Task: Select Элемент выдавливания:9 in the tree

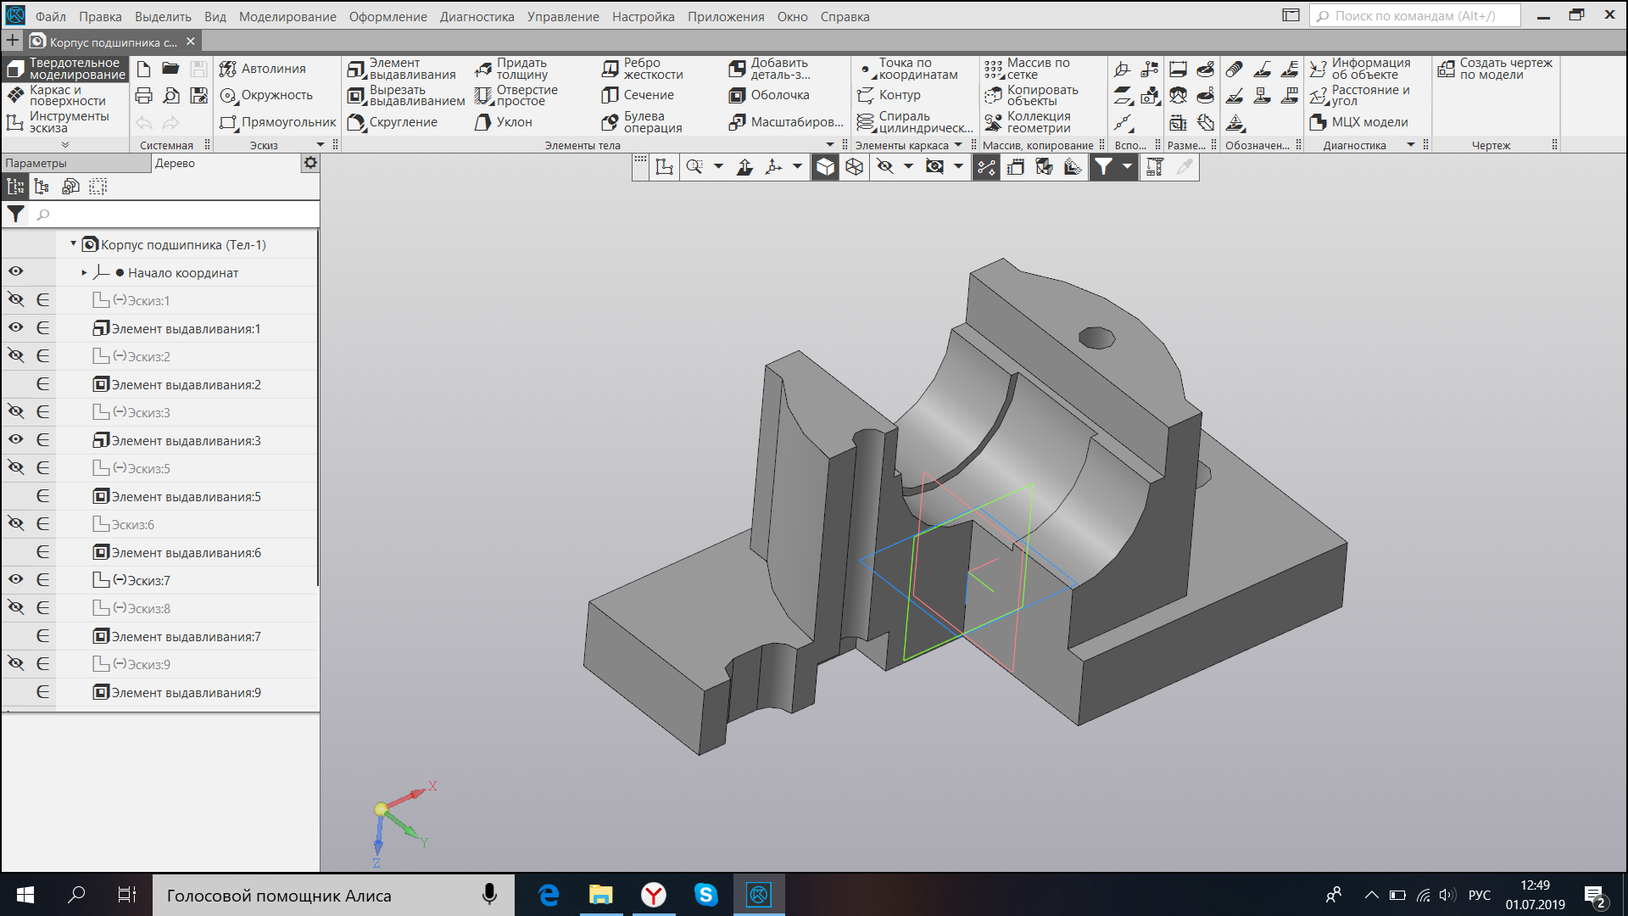Action: (186, 692)
